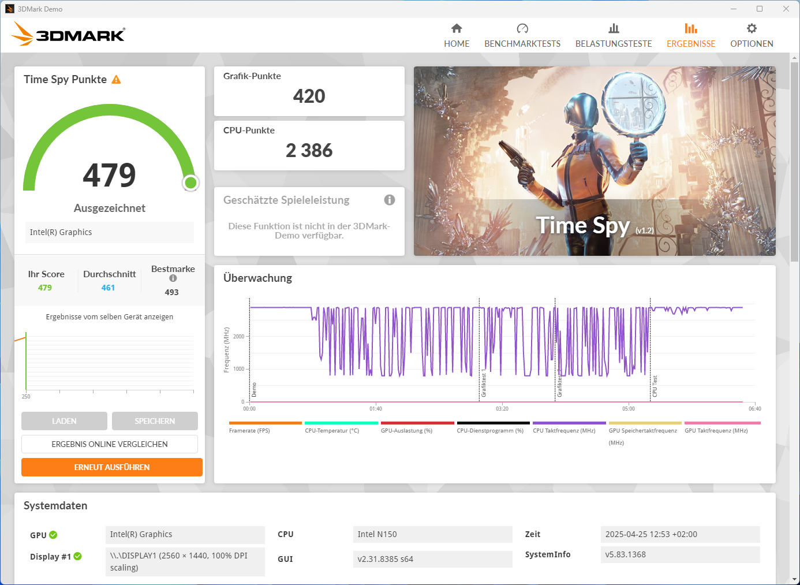Click the info icon under Bestmarke
The image size is (800, 585).
coord(173,278)
